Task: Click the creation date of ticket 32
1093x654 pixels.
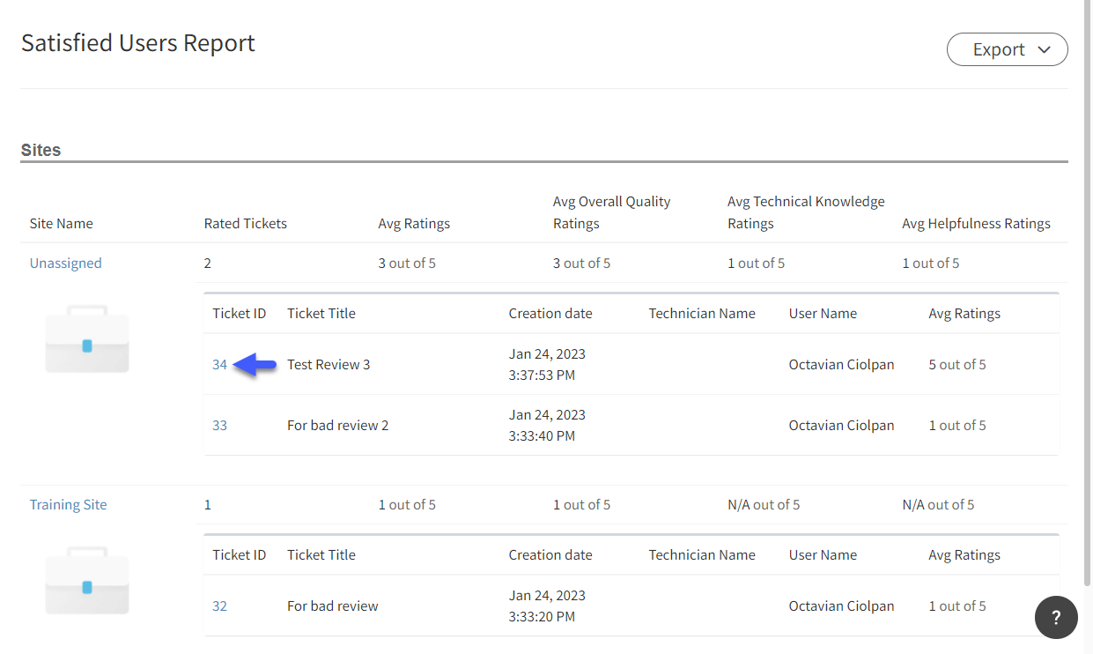Action: pyautogui.click(x=547, y=606)
